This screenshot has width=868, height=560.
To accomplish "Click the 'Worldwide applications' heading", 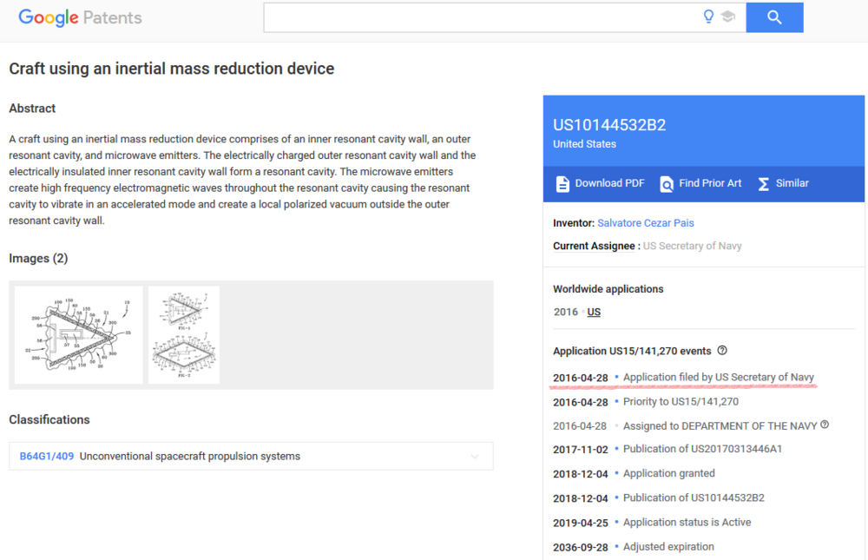I will pyautogui.click(x=608, y=289).
